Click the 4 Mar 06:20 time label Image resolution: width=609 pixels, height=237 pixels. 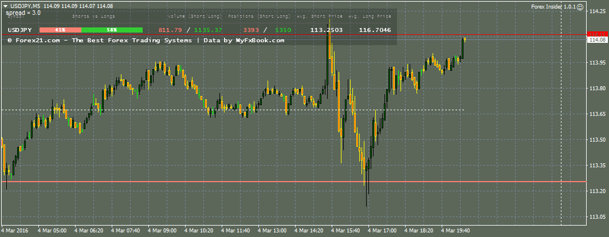(89, 231)
